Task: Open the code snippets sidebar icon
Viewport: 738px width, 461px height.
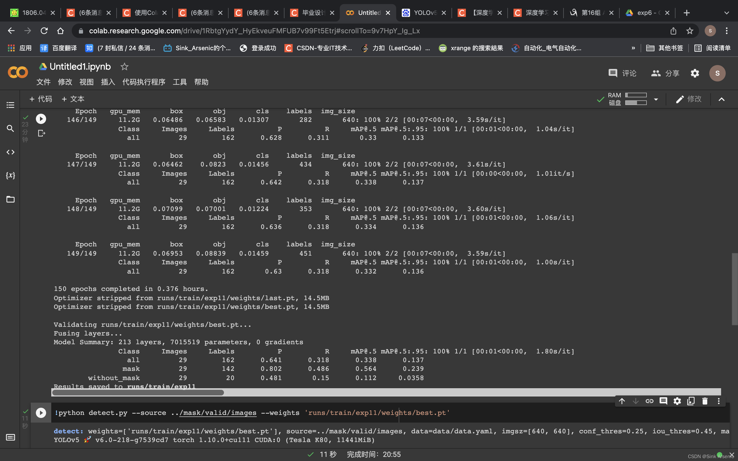Action: coord(10,152)
